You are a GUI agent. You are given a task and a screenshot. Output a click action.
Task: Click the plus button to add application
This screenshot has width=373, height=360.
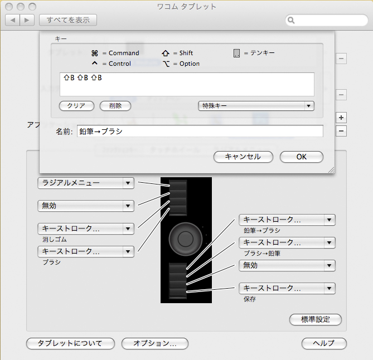342,118
